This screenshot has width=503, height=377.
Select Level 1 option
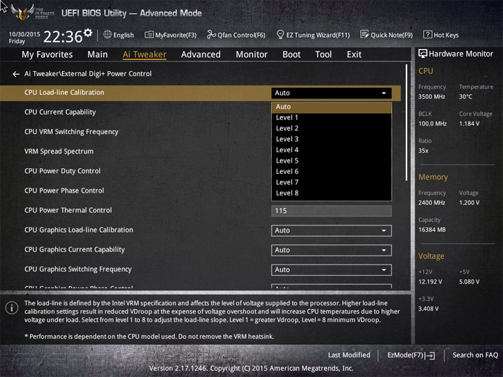tap(331, 118)
